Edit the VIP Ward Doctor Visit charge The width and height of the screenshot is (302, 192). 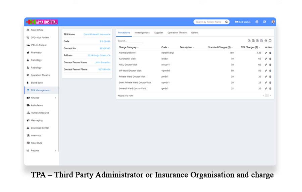tap(266, 71)
